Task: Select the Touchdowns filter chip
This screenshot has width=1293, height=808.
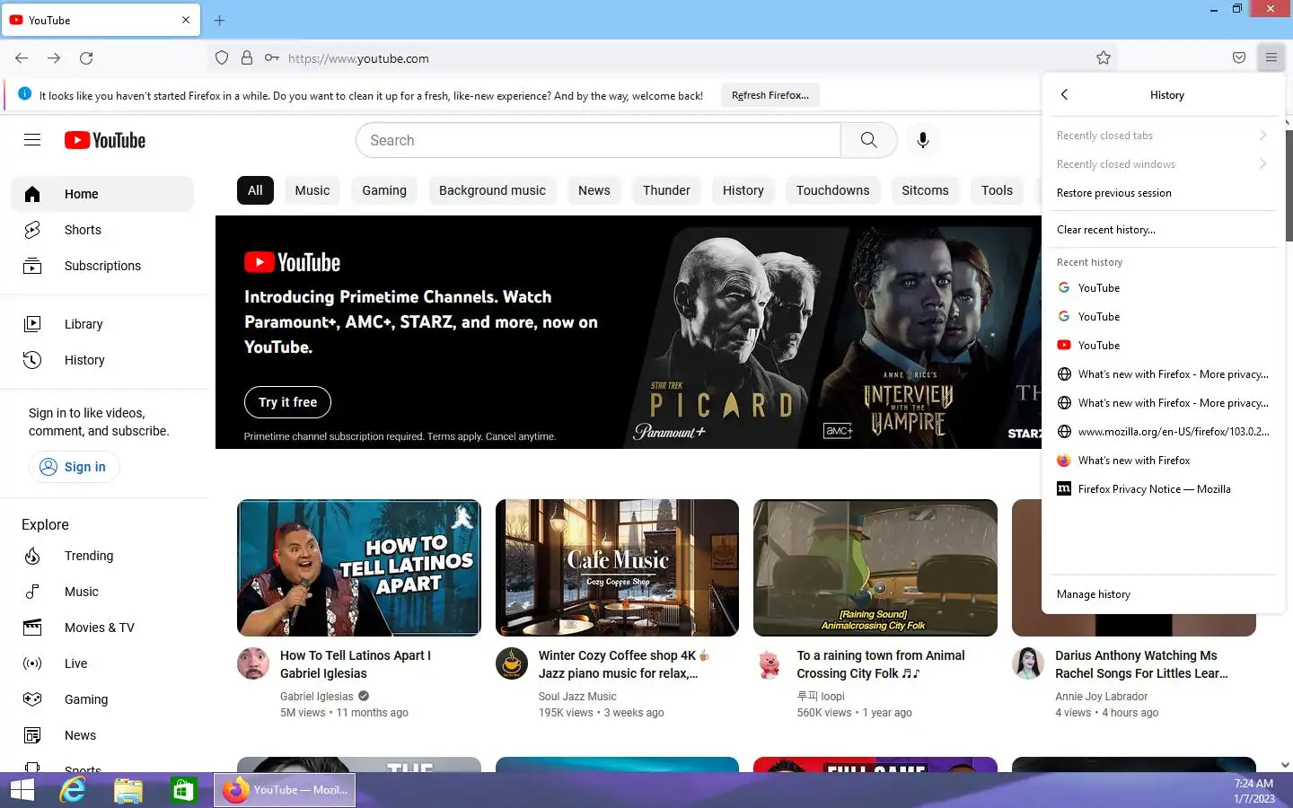Action: (833, 190)
